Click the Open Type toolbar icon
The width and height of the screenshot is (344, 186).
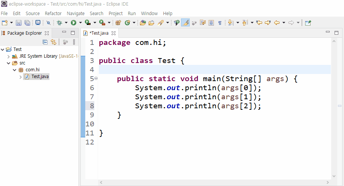(143, 23)
